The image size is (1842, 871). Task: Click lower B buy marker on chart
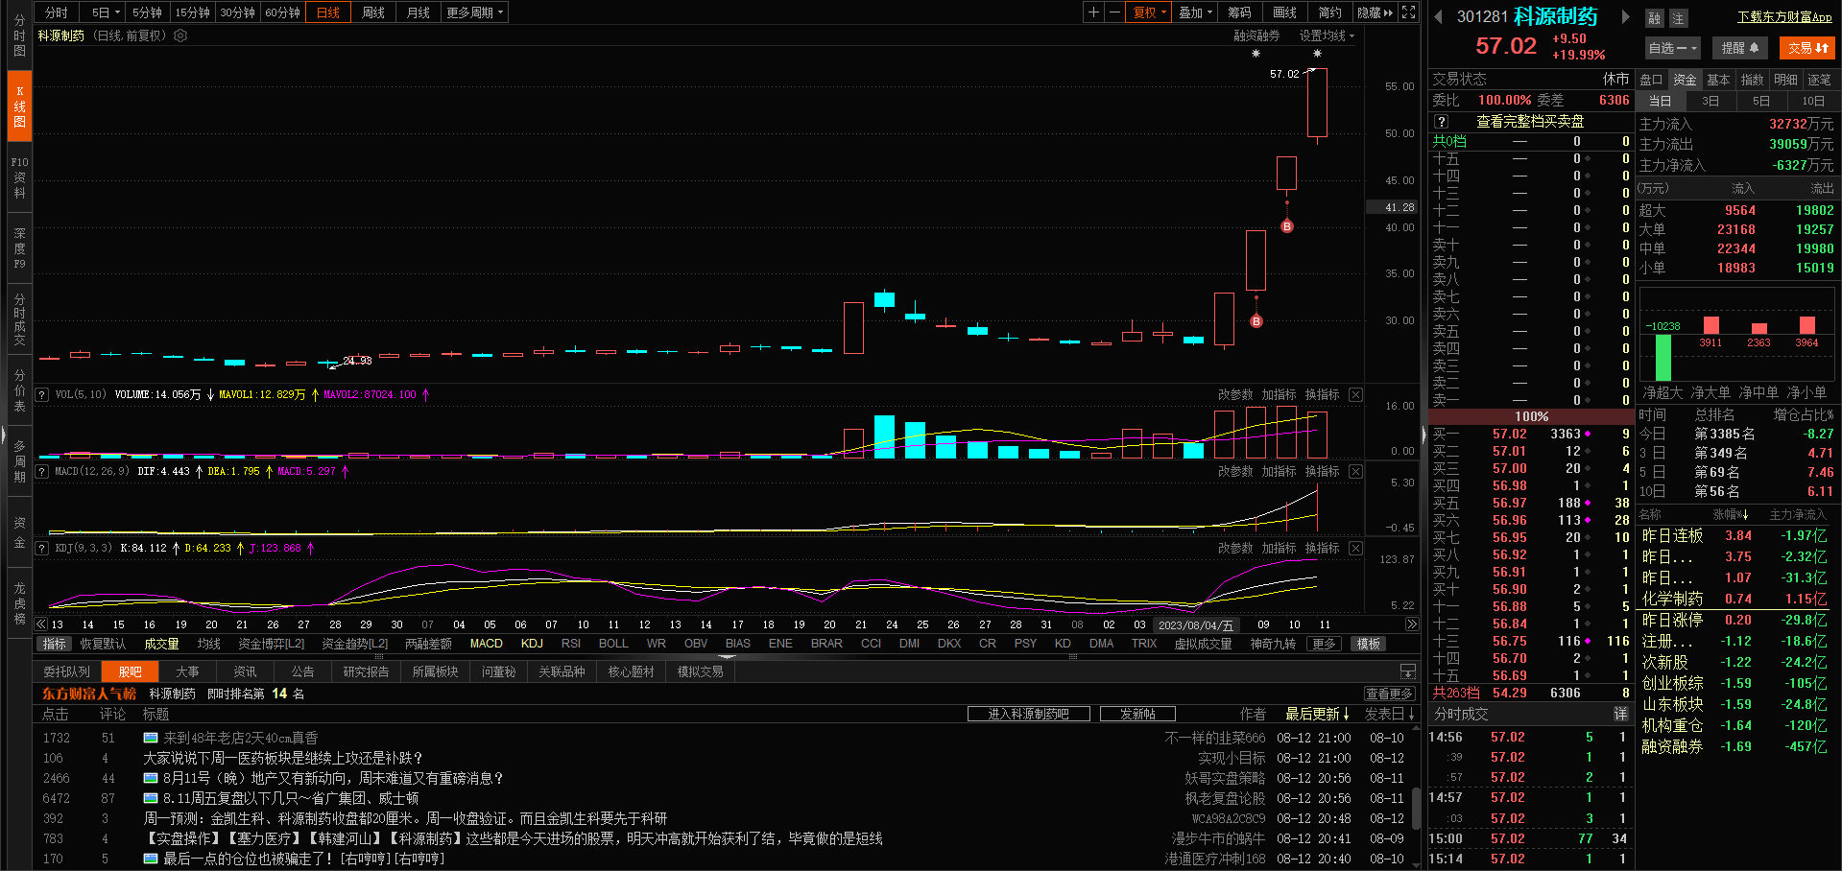click(1256, 321)
